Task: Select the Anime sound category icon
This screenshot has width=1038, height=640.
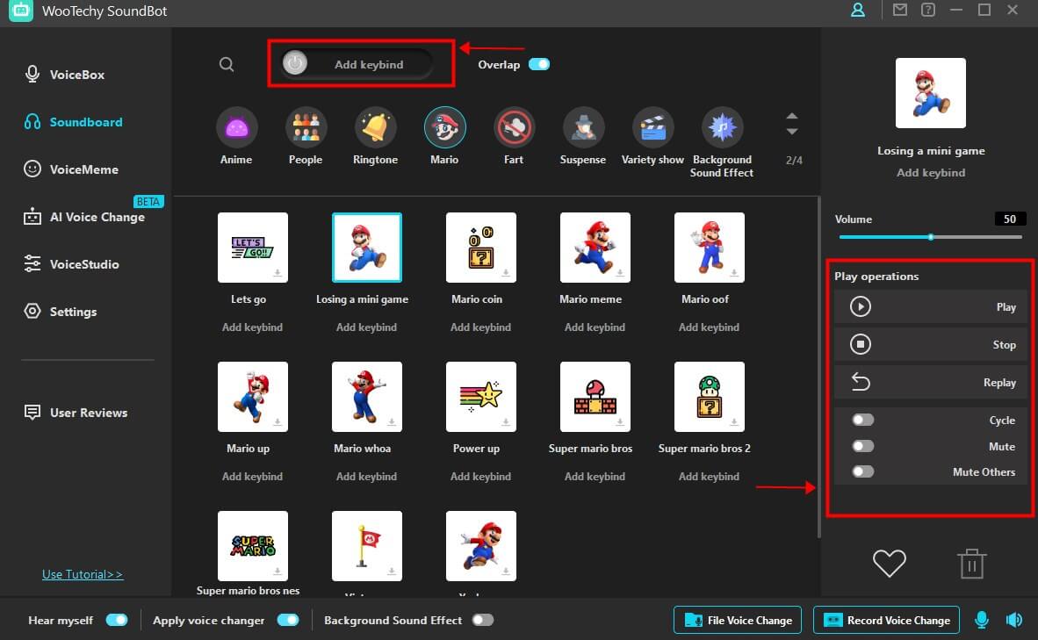Action: (236, 128)
